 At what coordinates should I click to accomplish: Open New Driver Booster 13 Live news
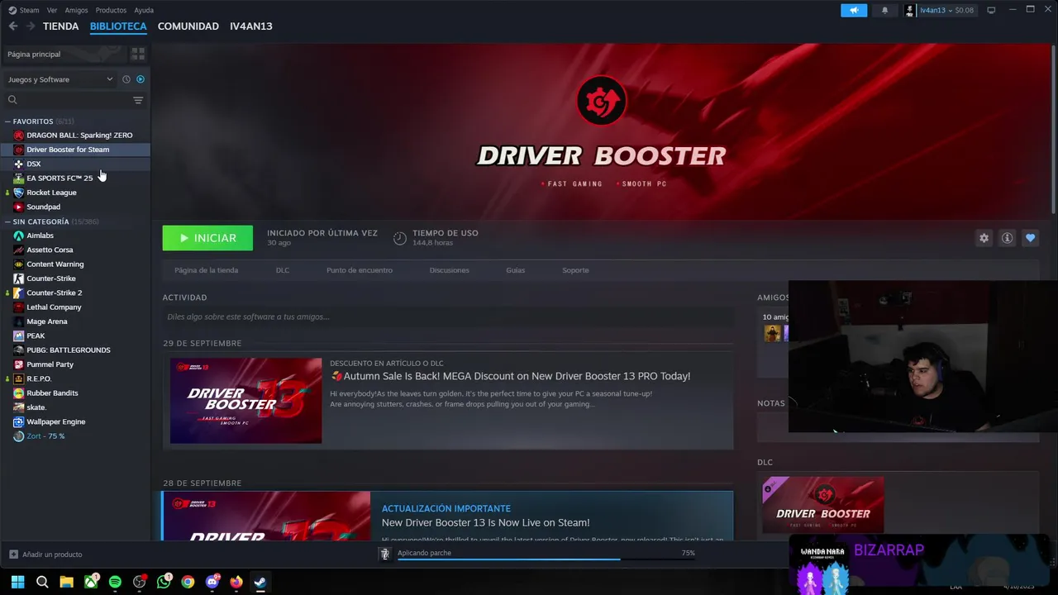[485, 523]
